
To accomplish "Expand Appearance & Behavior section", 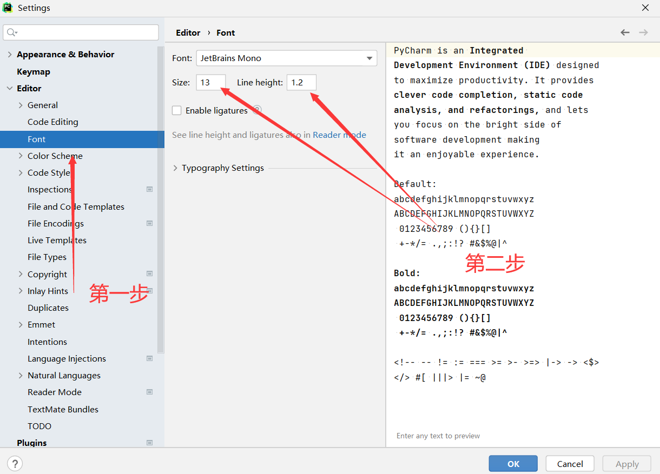I will point(10,55).
